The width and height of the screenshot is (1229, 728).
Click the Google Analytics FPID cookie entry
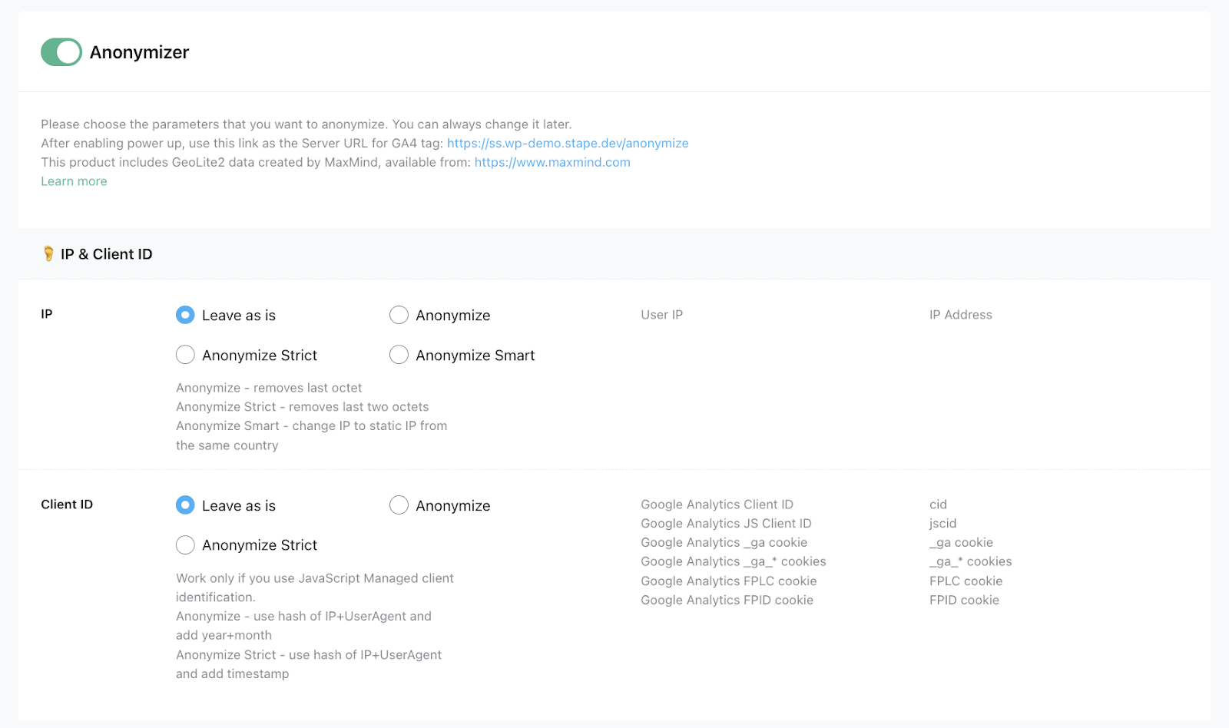pos(727,601)
